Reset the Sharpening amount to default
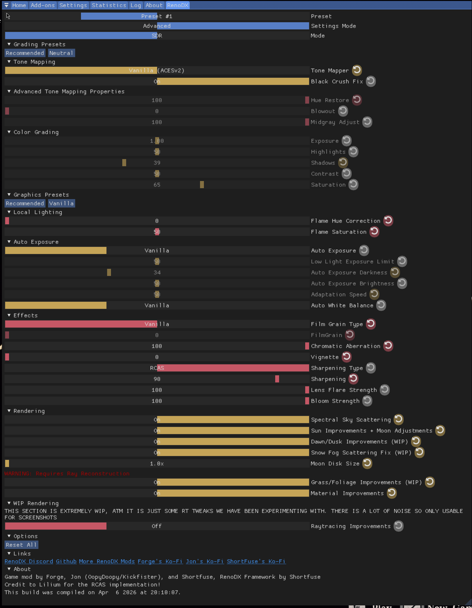This screenshot has width=472, height=608. click(353, 379)
